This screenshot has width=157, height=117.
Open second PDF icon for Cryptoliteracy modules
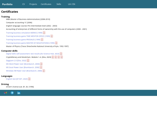click(56, 57)
